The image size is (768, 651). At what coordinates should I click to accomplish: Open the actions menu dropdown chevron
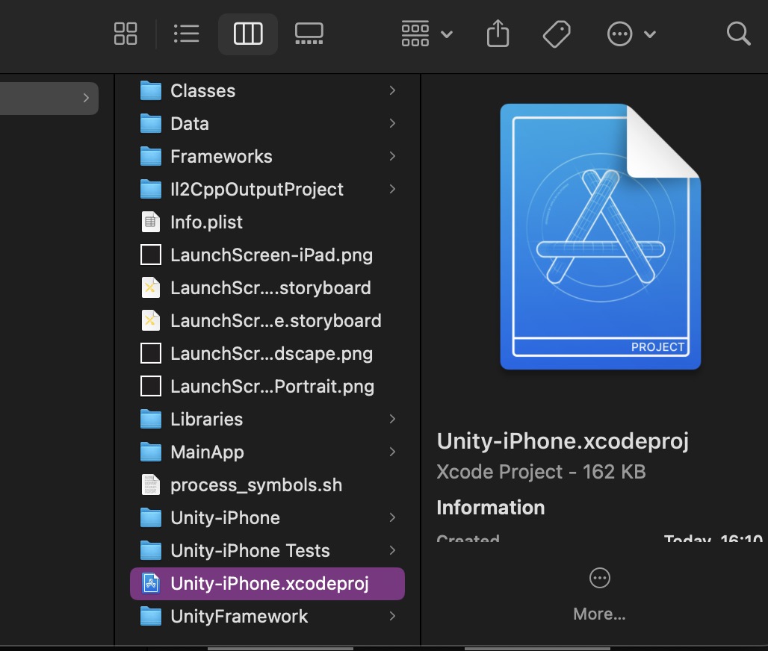click(x=649, y=35)
